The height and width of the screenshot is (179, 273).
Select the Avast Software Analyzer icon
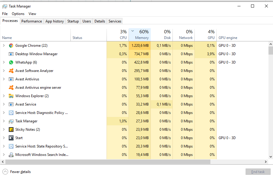tap(11, 71)
